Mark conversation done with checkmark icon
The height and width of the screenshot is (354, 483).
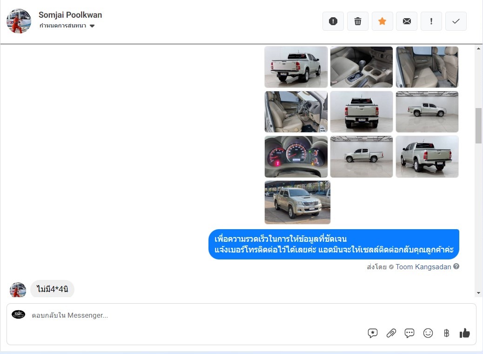456,21
